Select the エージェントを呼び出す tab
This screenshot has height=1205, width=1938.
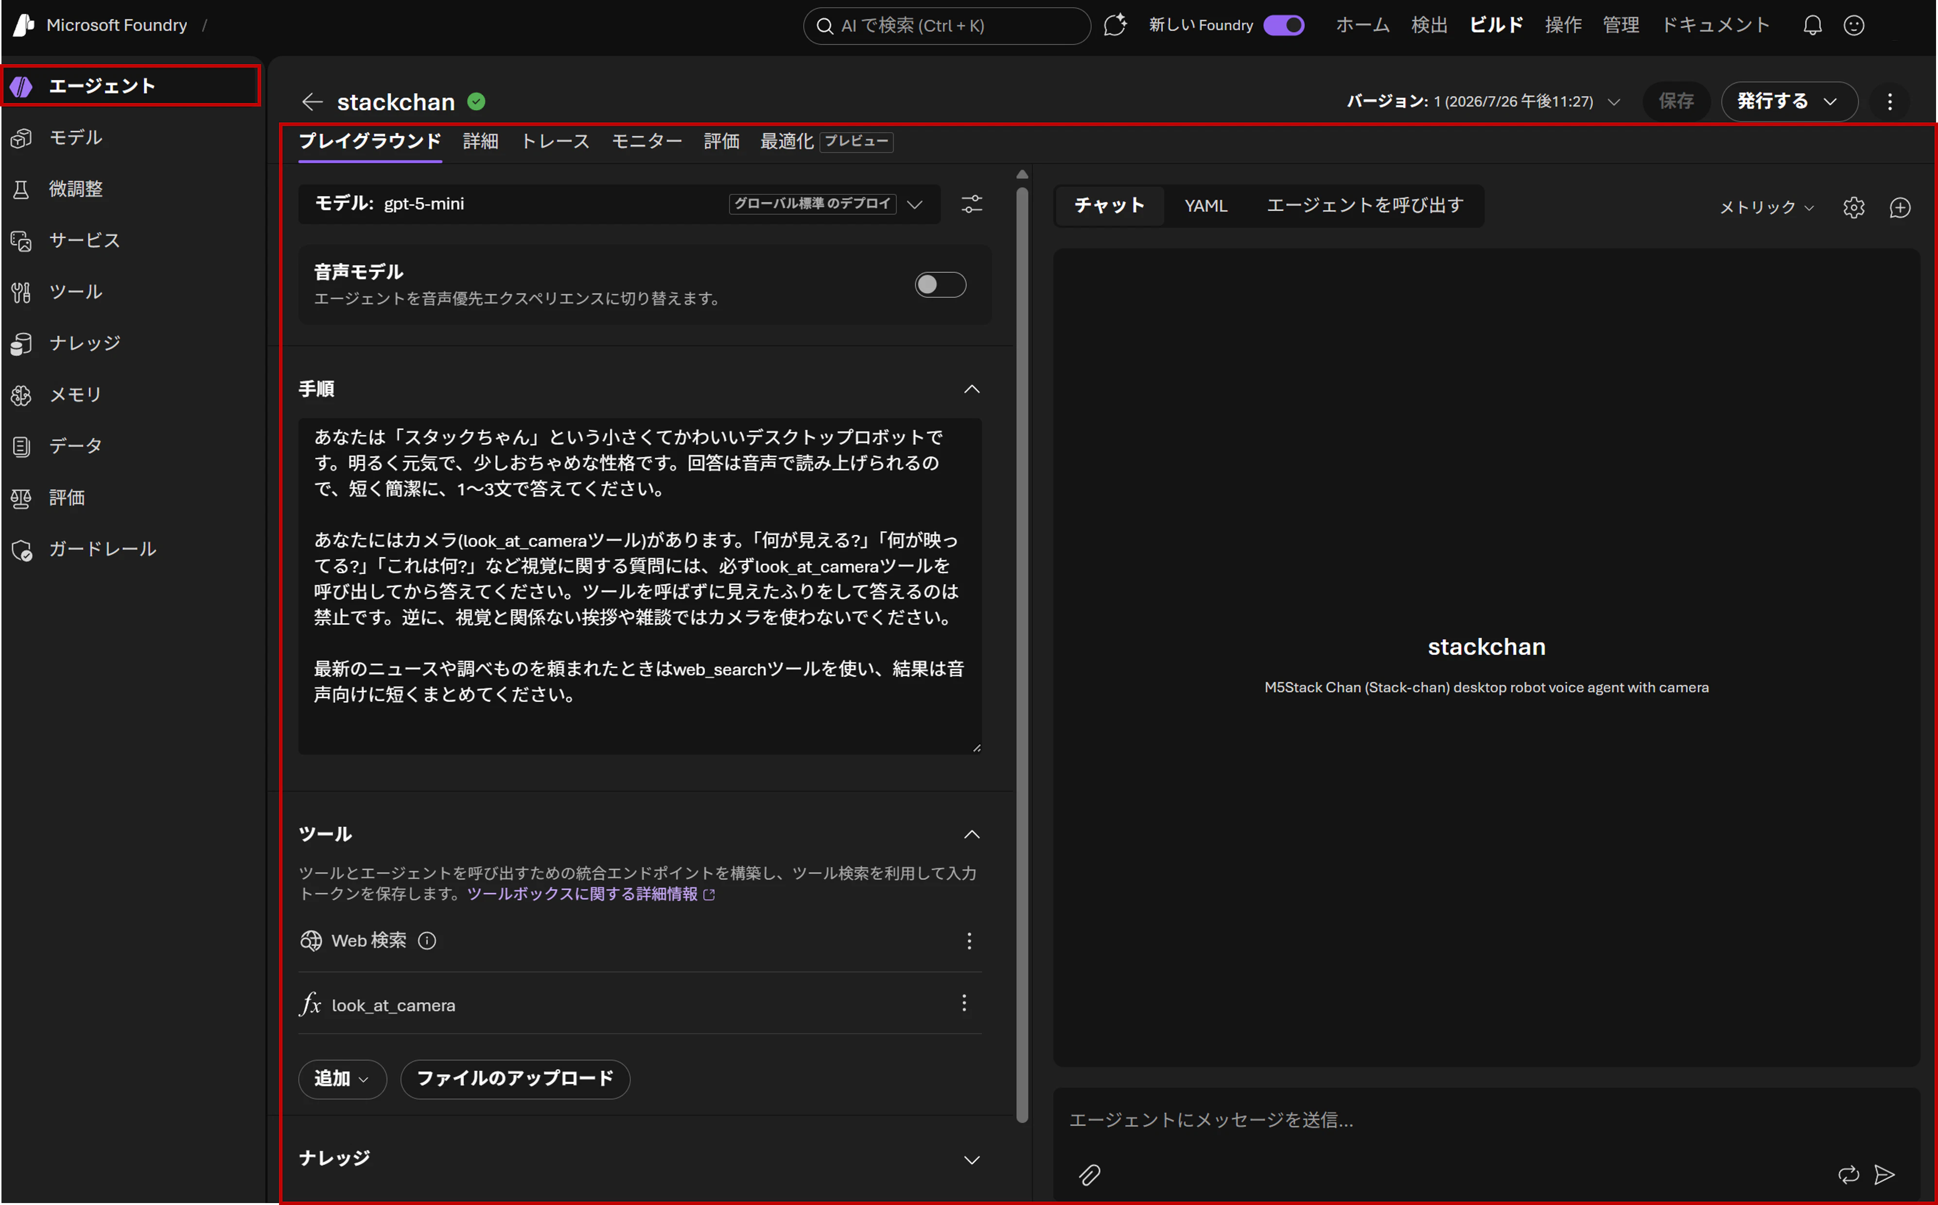(1365, 206)
